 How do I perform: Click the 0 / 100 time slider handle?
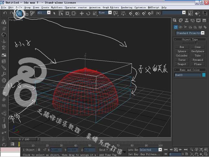24,139
